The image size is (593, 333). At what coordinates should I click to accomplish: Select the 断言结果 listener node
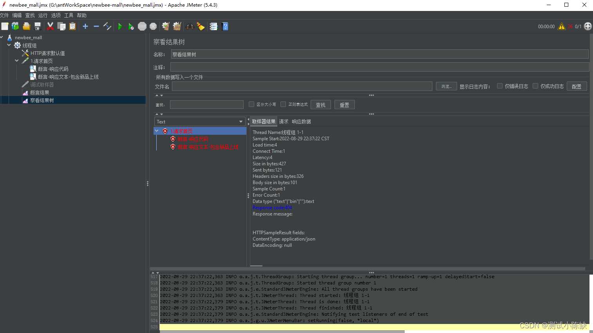pyautogui.click(x=40, y=92)
